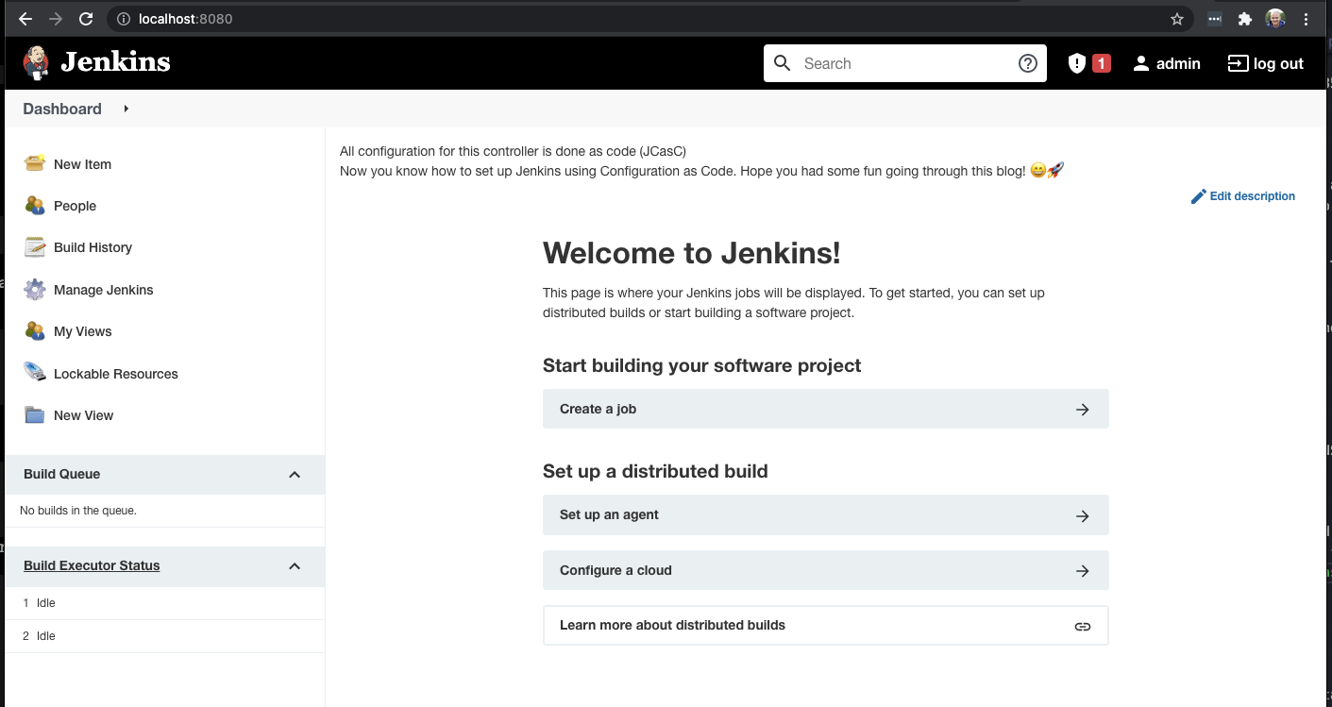The image size is (1332, 707).
Task: Open the search help question-mark icon
Action: click(1028, 63)
